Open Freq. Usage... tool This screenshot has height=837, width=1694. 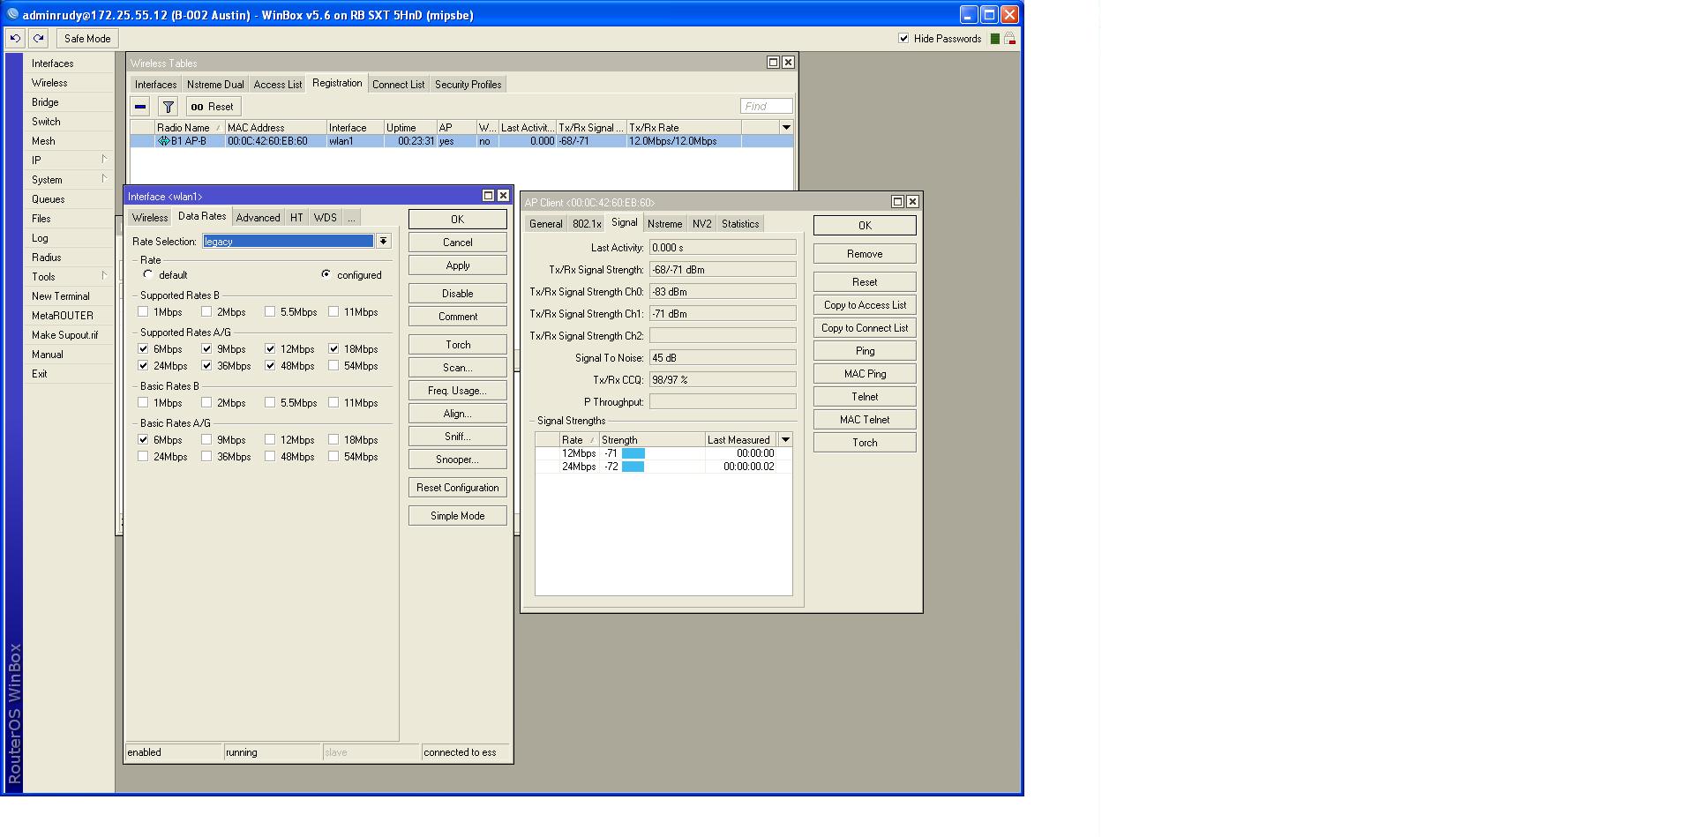(x=458, y=391)
